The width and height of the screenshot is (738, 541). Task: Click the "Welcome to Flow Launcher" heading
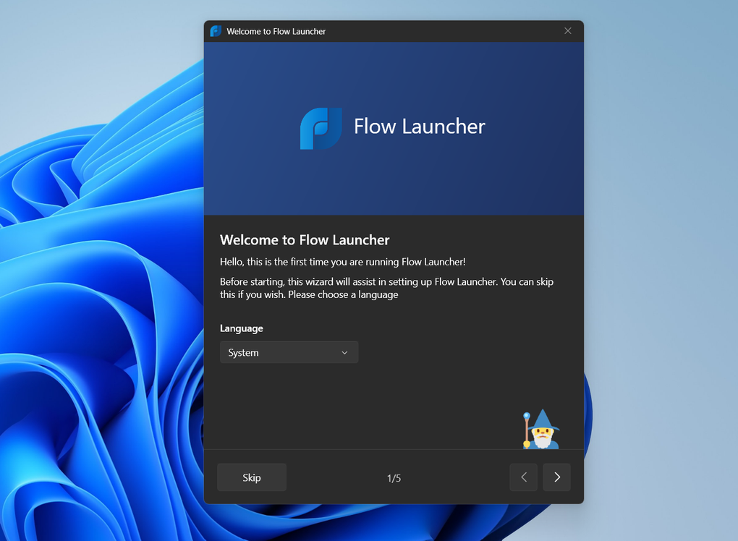pyautogui.click(x=305, y=240)
